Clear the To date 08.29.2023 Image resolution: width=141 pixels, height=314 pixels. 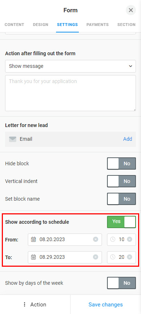[95, 257]
